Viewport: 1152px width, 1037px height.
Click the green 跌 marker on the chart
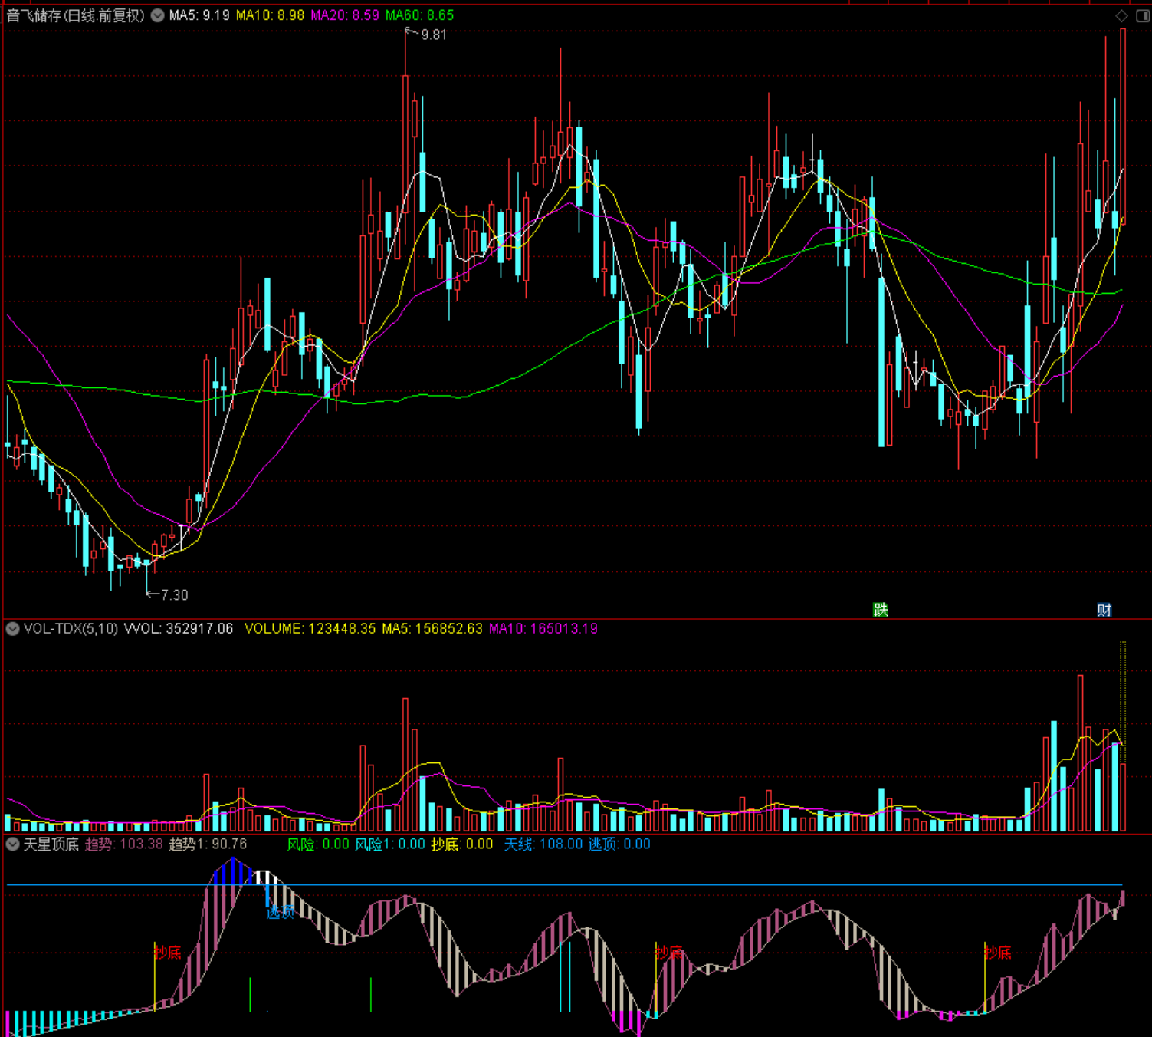(881, 610)
